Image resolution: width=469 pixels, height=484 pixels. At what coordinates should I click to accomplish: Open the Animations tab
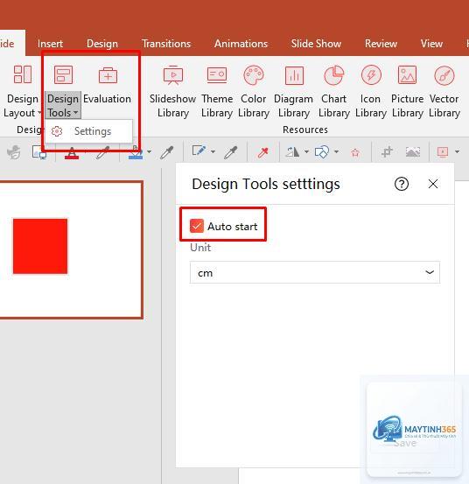click(x=241, y=44)
